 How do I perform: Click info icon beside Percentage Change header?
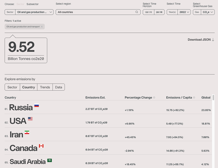154,97
